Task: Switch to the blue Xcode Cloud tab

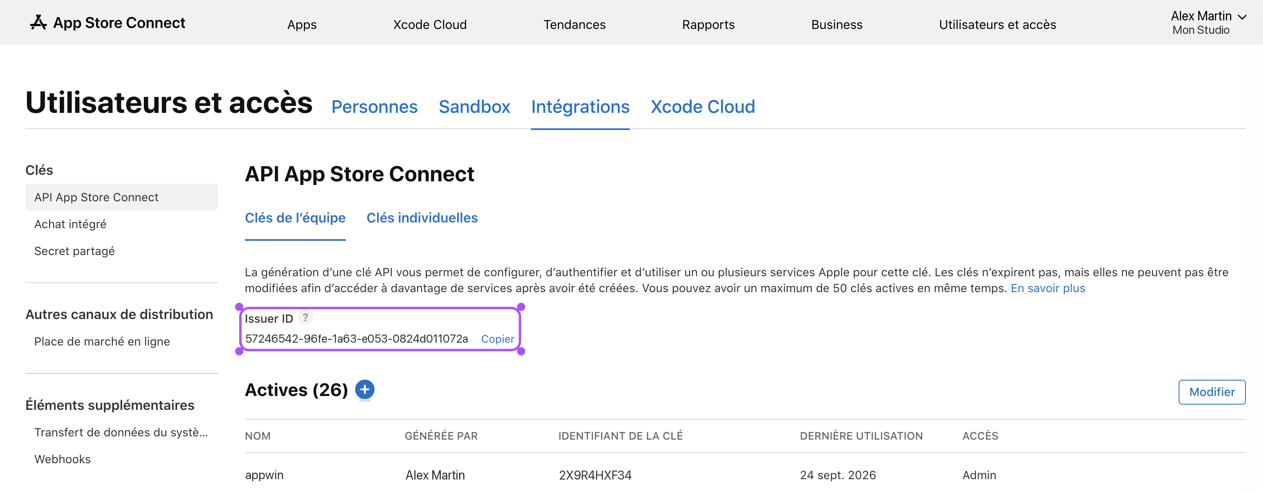Action: point(703,107)
